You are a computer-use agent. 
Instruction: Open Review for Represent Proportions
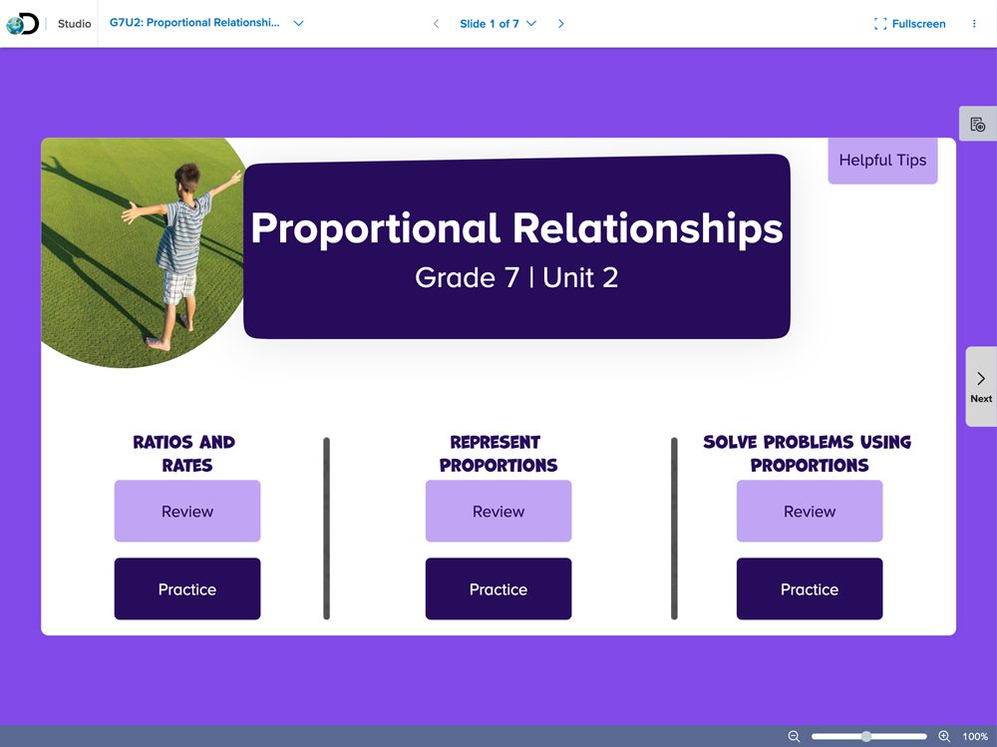[498, 512]
